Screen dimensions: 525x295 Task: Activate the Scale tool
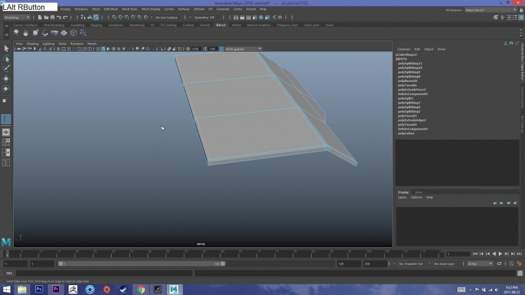click(6, 99)
